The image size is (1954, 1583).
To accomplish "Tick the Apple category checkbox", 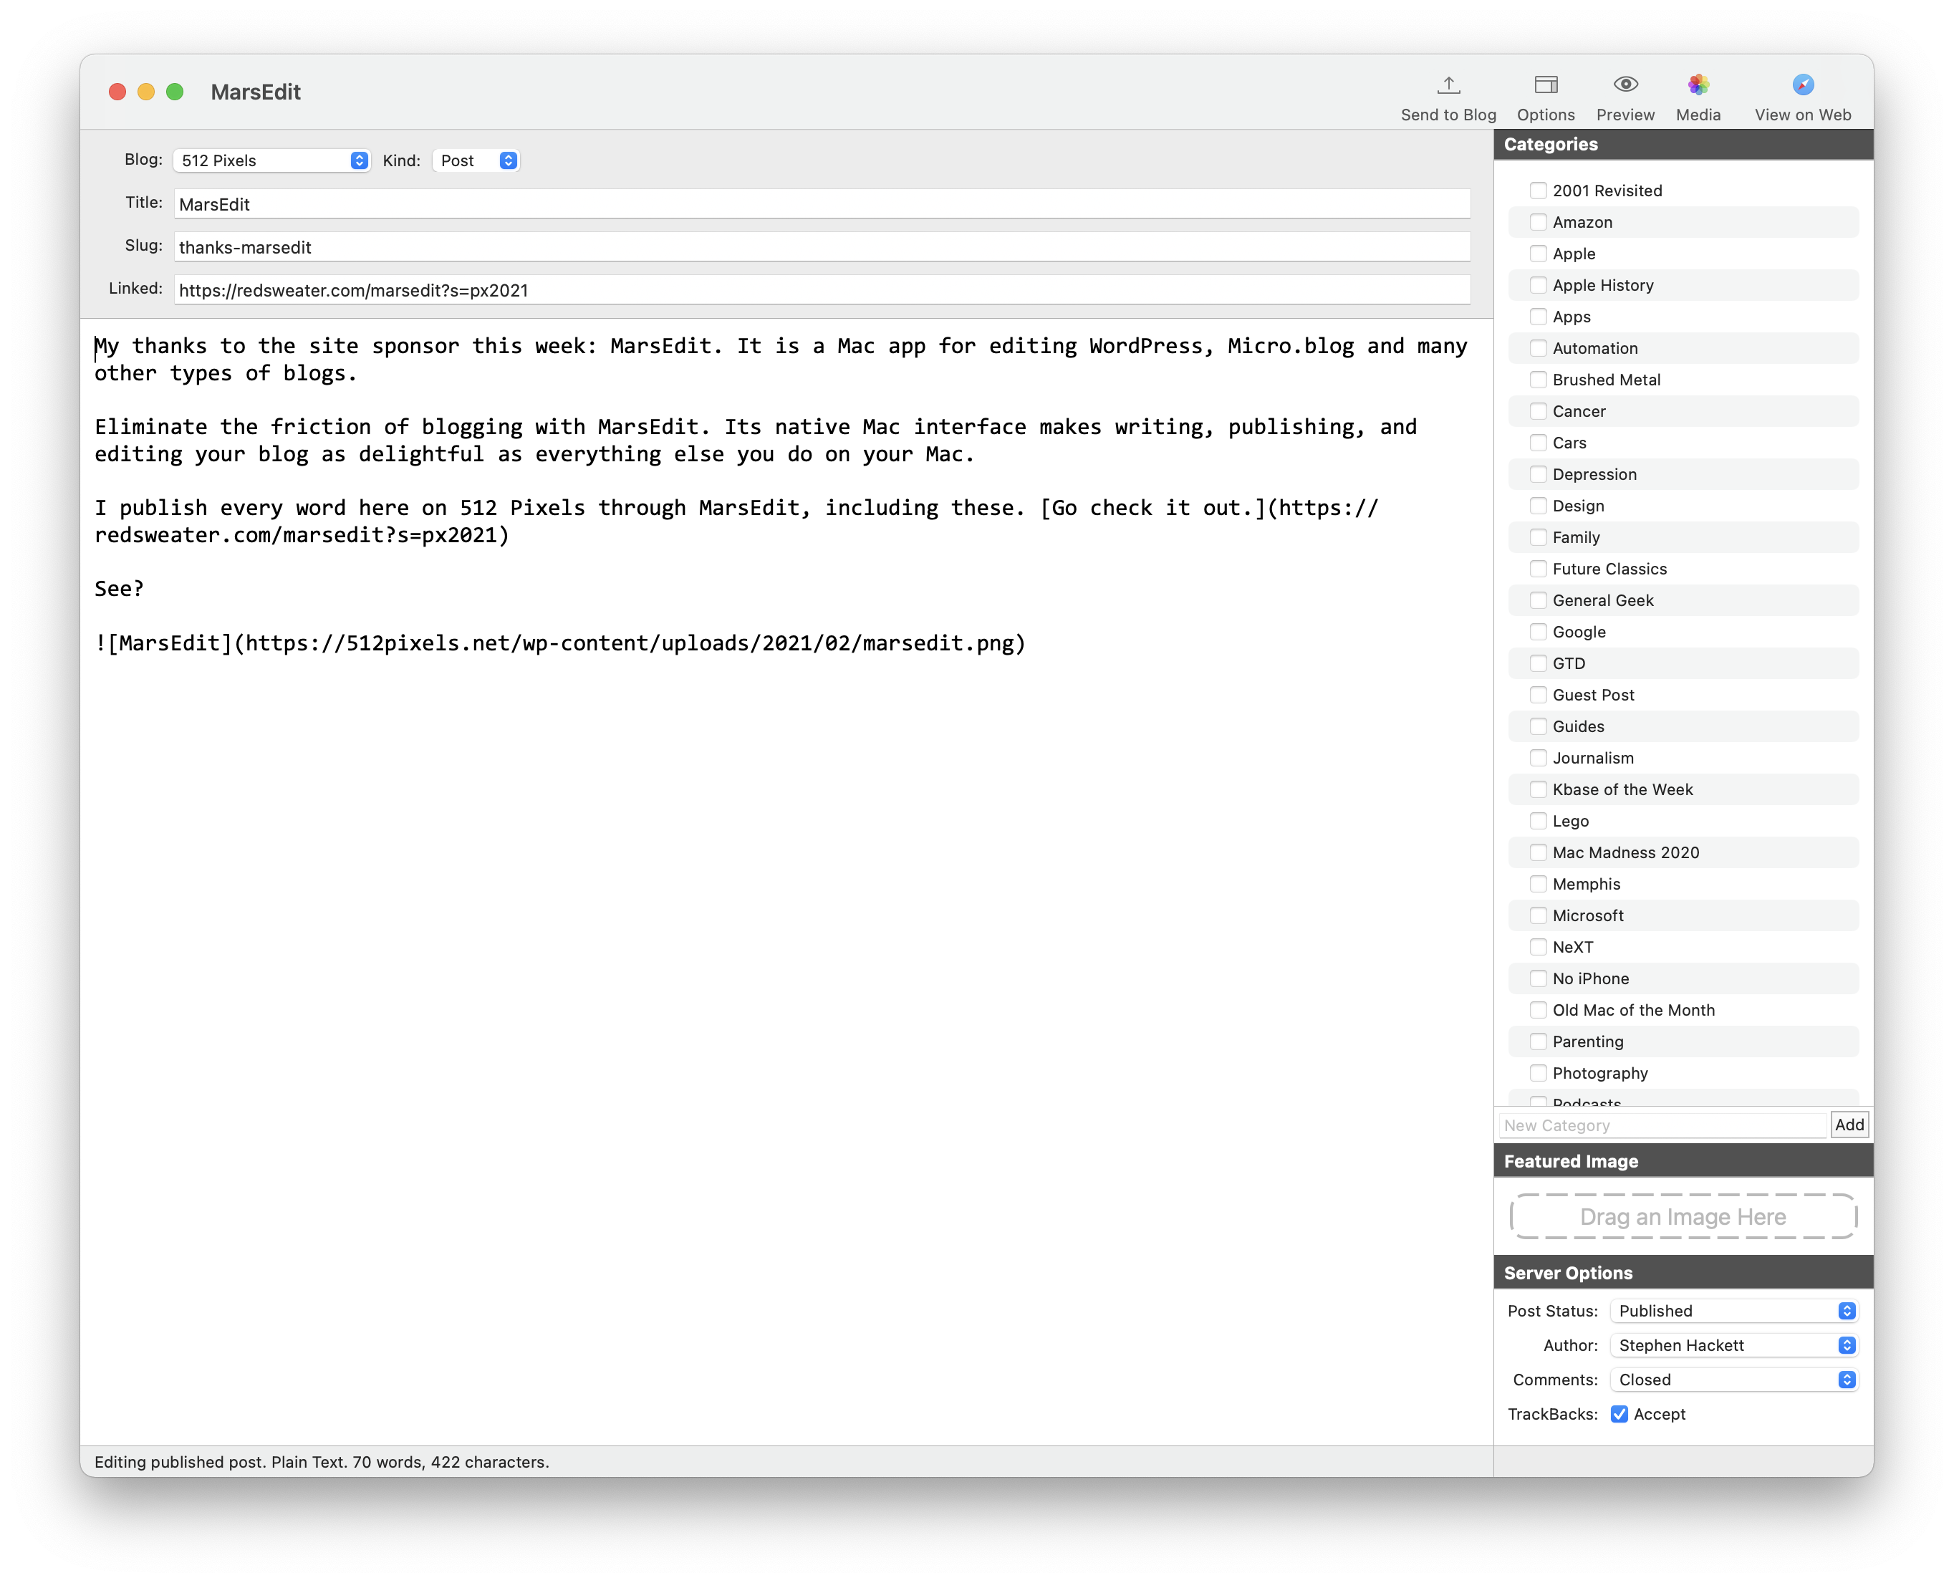I will (1539, 254).
